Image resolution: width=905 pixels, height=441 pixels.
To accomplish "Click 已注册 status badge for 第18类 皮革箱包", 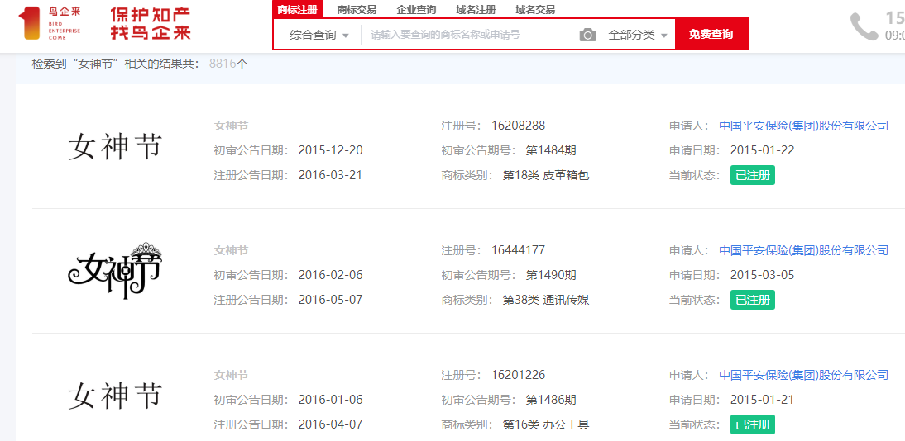I will 753,175.
